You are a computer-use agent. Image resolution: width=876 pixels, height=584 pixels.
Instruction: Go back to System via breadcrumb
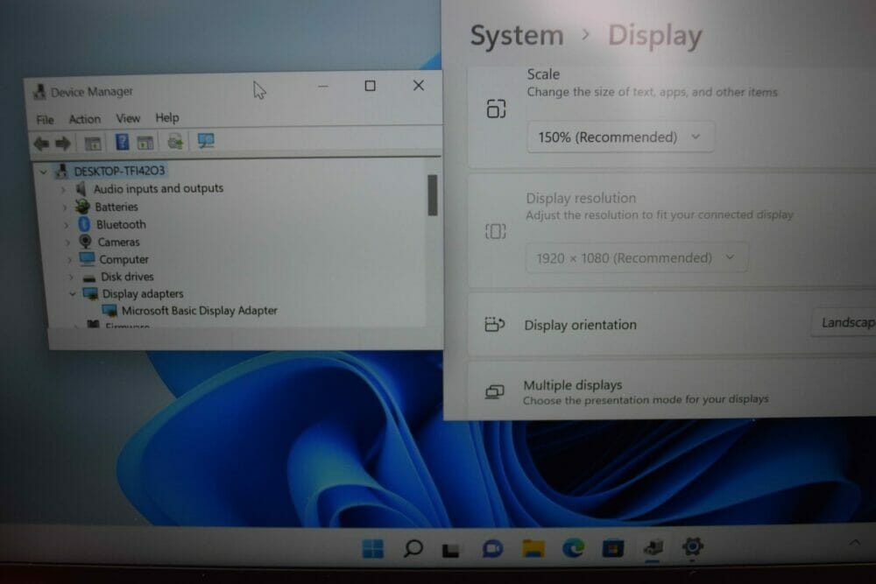[517, 36]
